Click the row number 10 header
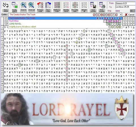This screenshot has width=136, height=127. [2, 61]
